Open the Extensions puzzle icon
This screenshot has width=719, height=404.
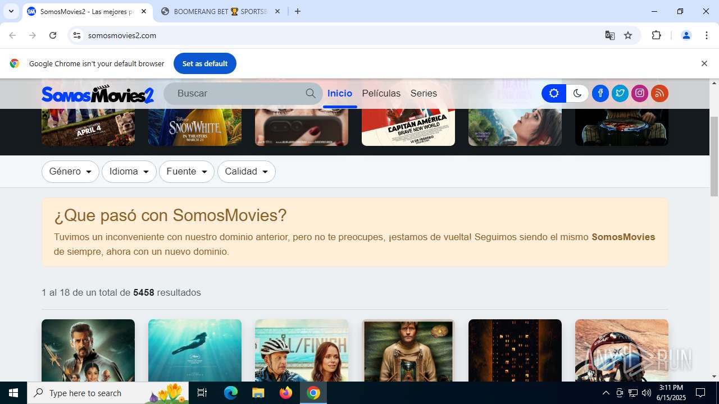click(656, 35)
